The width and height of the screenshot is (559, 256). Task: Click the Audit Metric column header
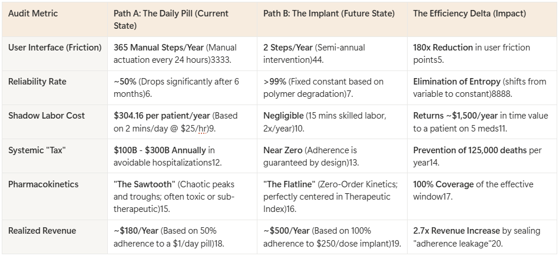point(33,14)
